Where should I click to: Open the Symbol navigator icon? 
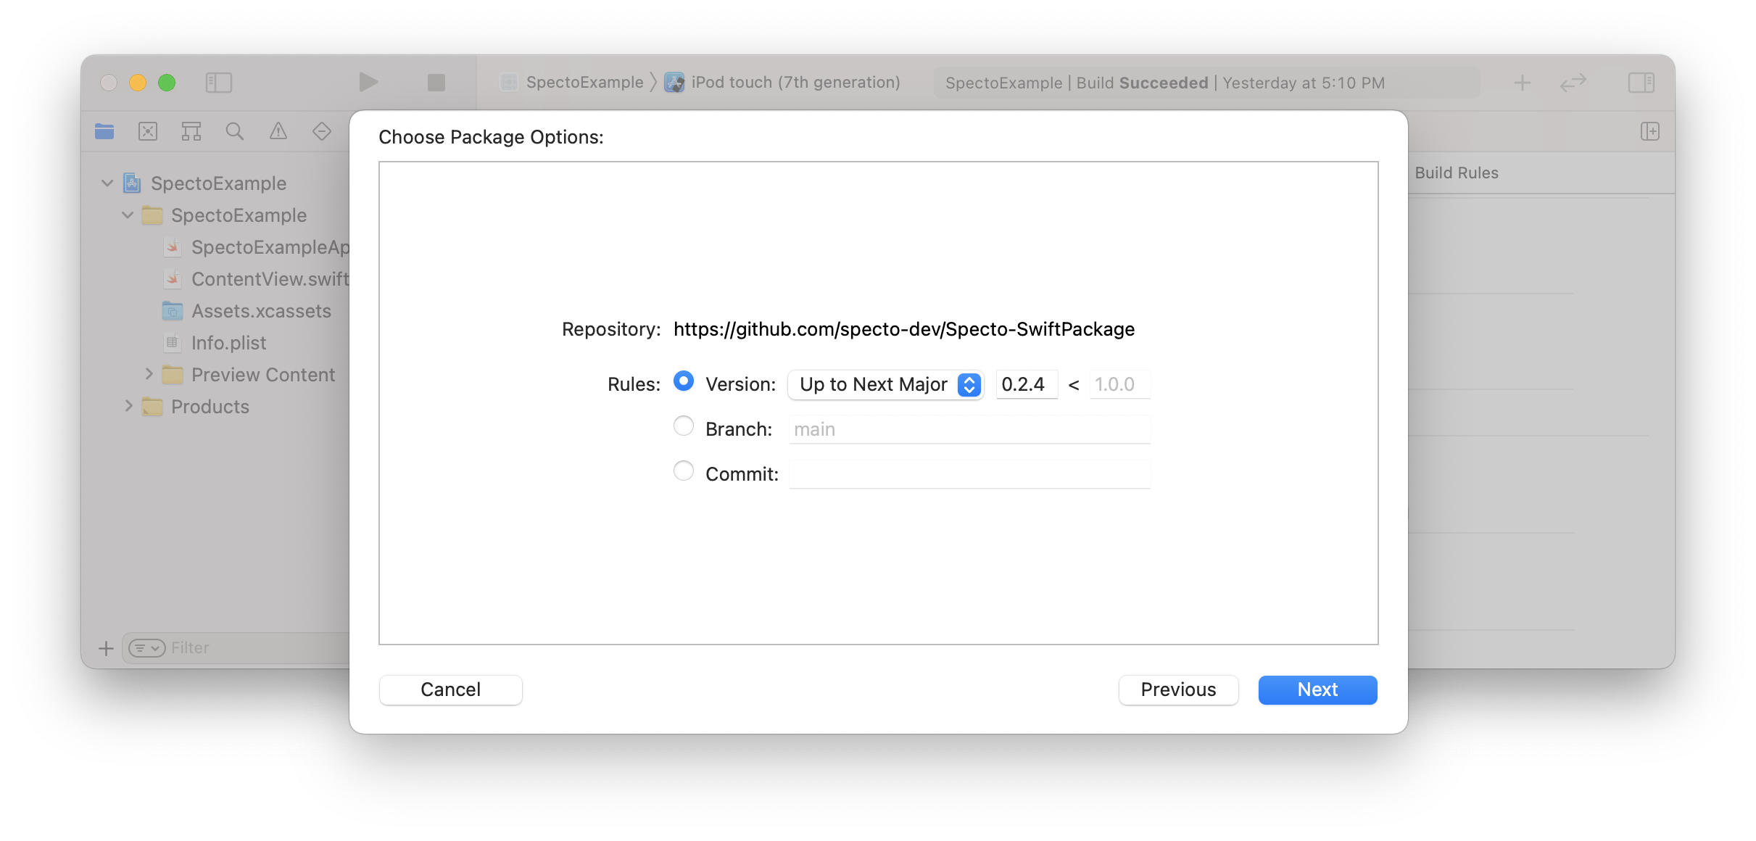(x=191, y=131)
